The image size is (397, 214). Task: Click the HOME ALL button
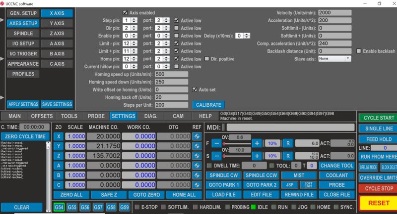(184, 195)
